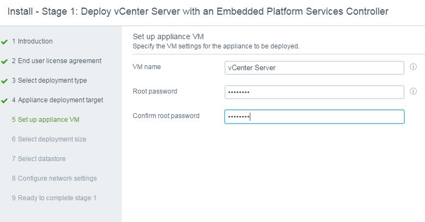The height and width of the screenshot is (222, 425).
Task: Click the Set up appliance VM heading
Action: [x=168, y=36]
